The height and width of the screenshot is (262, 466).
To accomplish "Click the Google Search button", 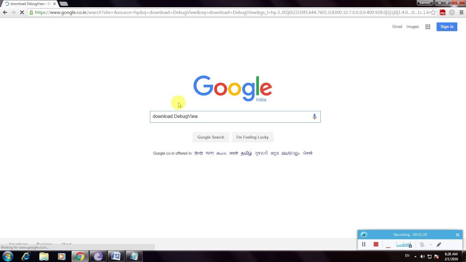I will tap(211, 137).
